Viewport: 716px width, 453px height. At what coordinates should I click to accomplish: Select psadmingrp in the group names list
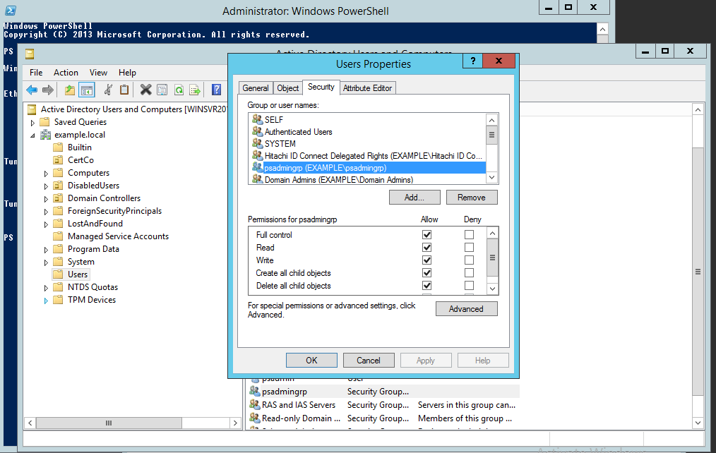[325, 167]
